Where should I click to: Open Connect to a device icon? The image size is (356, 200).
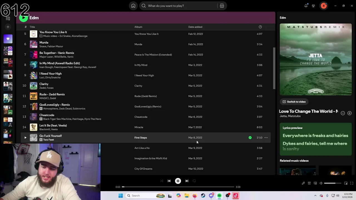(315, 183)
